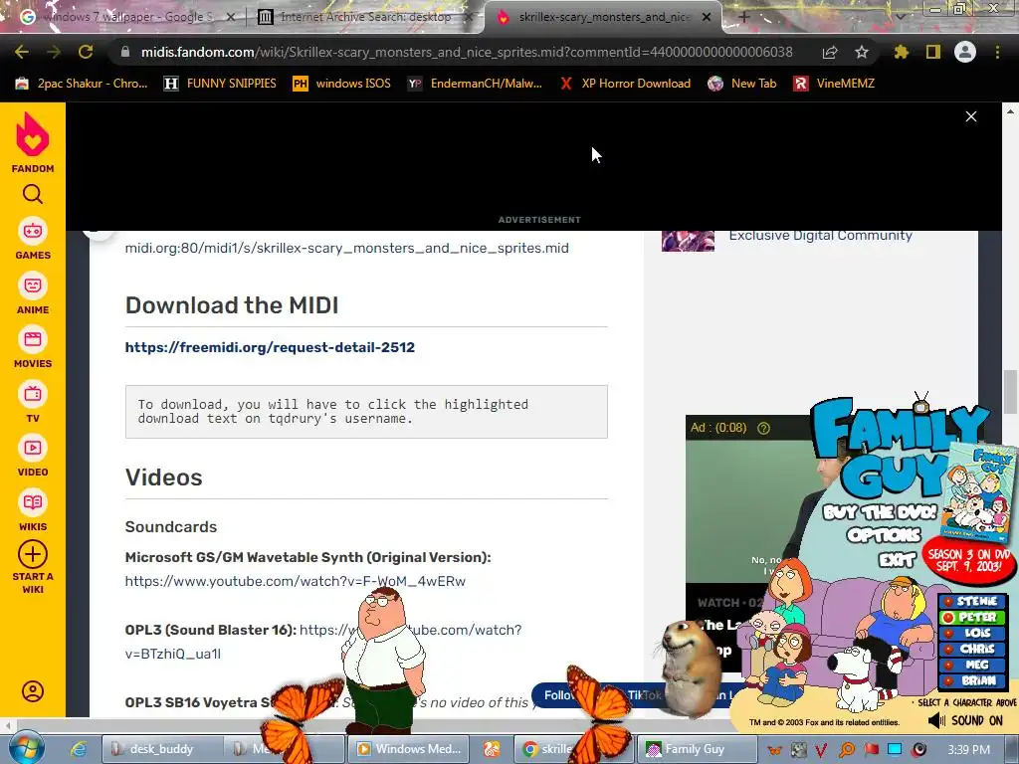
Task: Open desk_buddy from the taskbar
Action: 161,749
